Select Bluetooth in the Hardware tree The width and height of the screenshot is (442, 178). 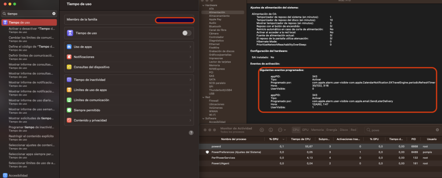[215, 26]
